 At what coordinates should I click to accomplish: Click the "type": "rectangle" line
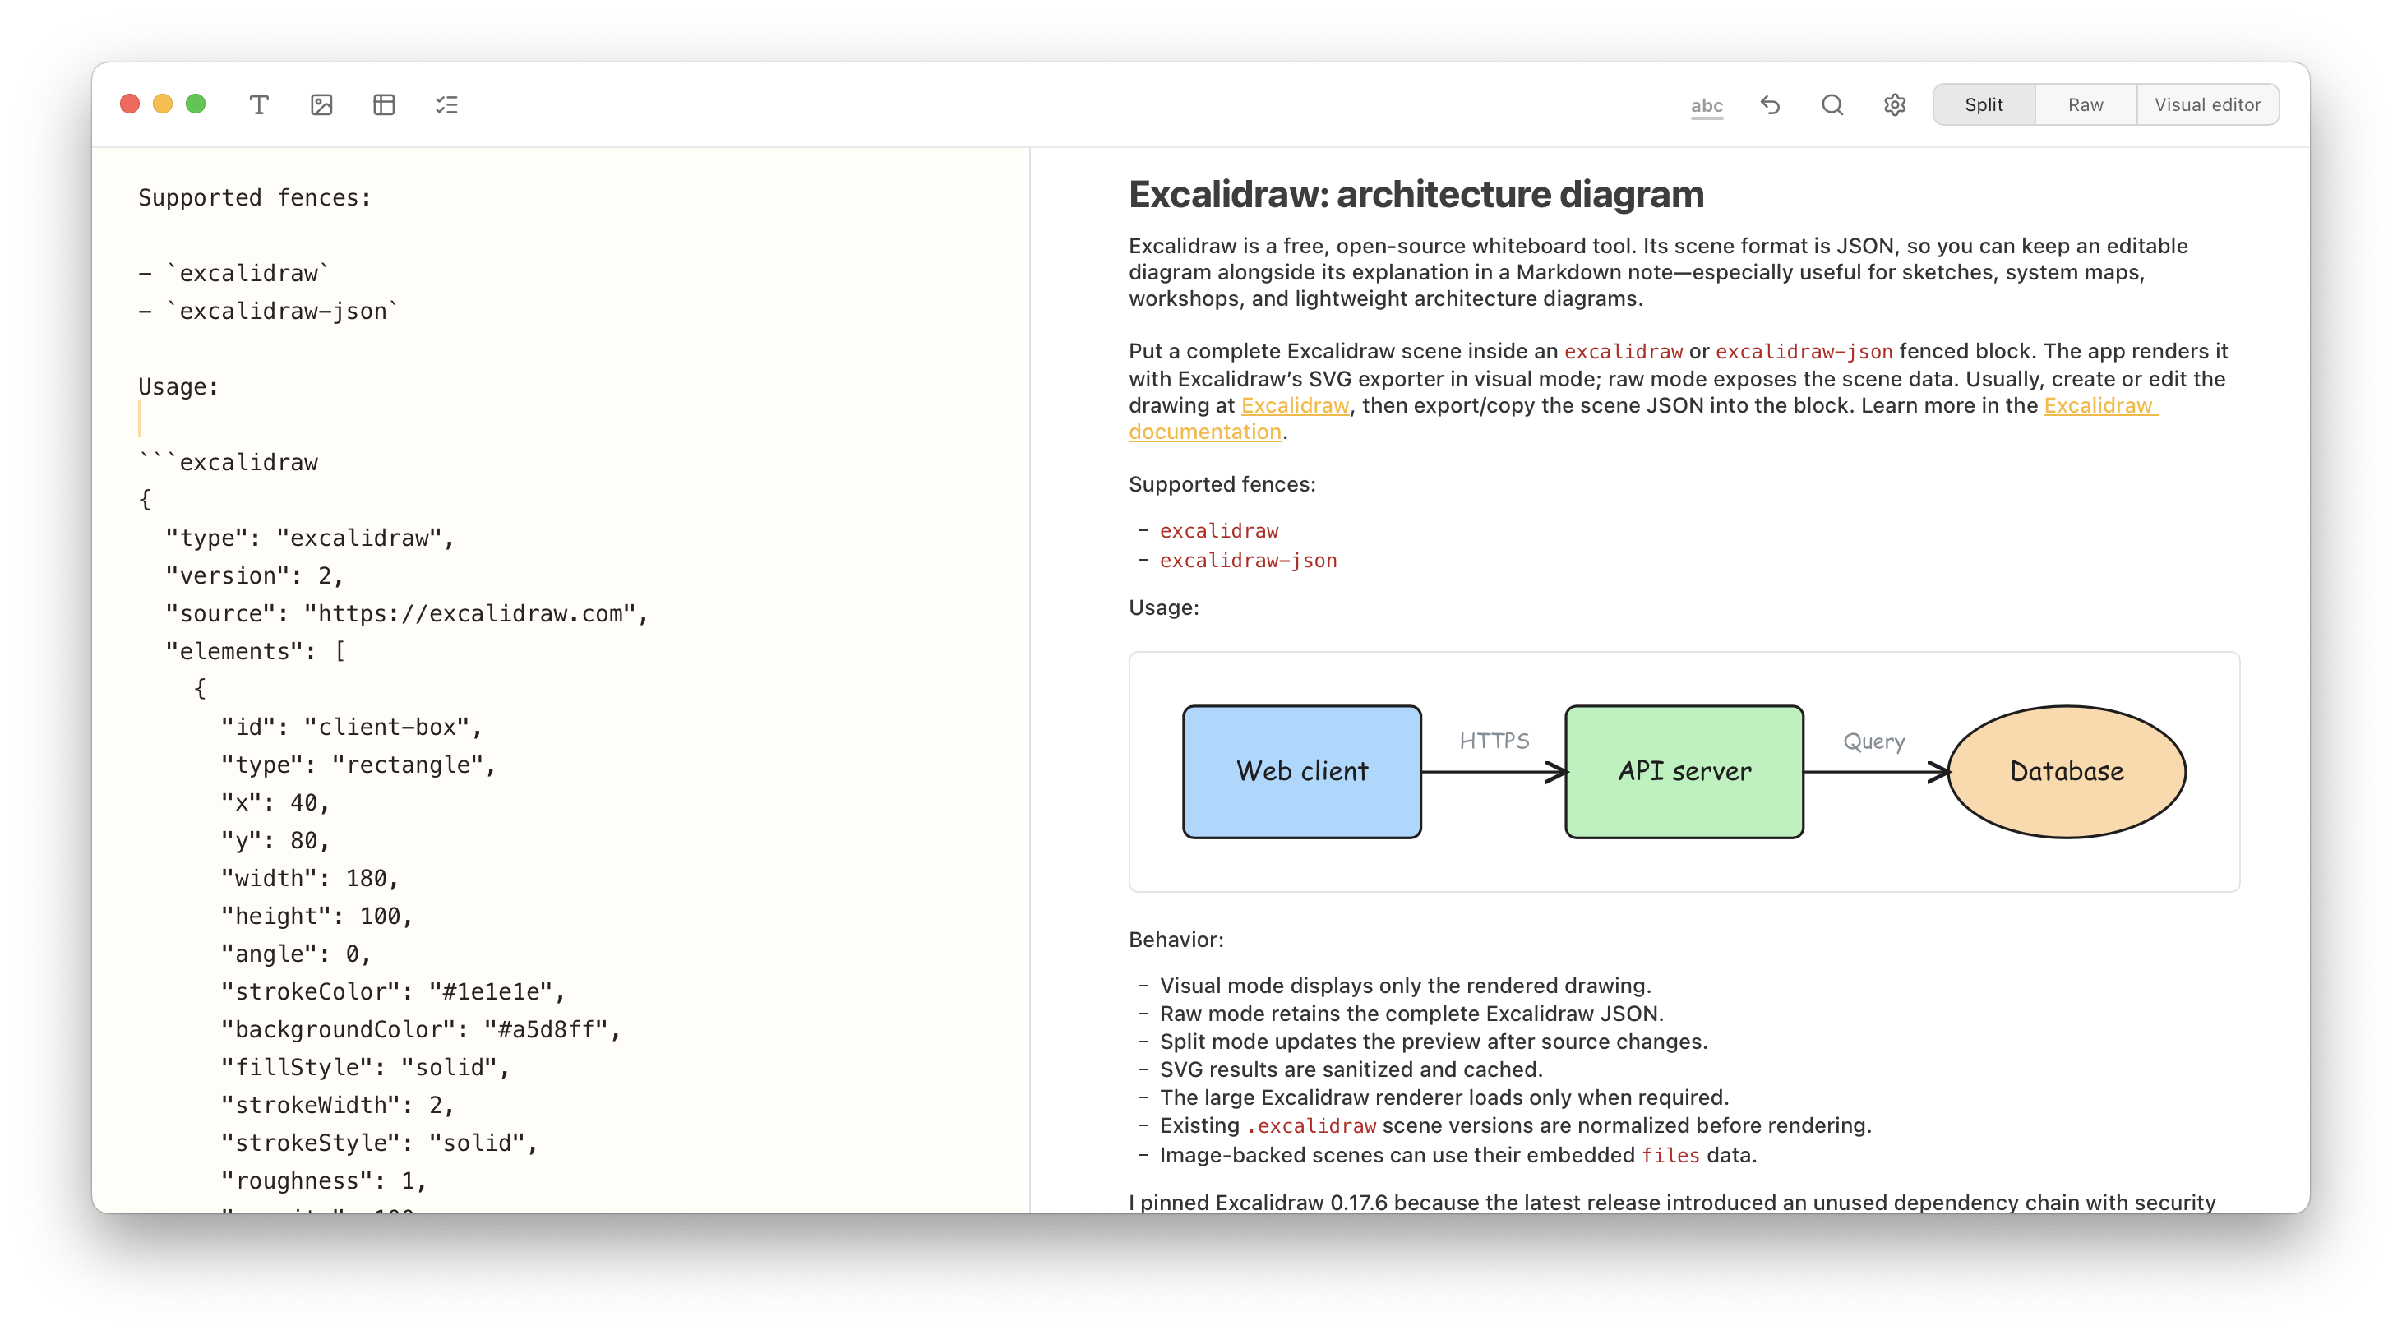(358, 765)
